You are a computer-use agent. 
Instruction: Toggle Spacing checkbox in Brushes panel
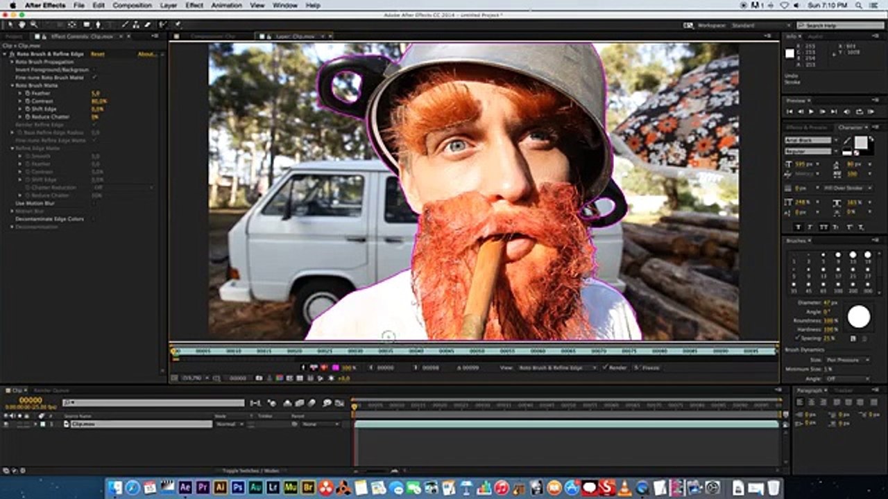tap(799, 338)
